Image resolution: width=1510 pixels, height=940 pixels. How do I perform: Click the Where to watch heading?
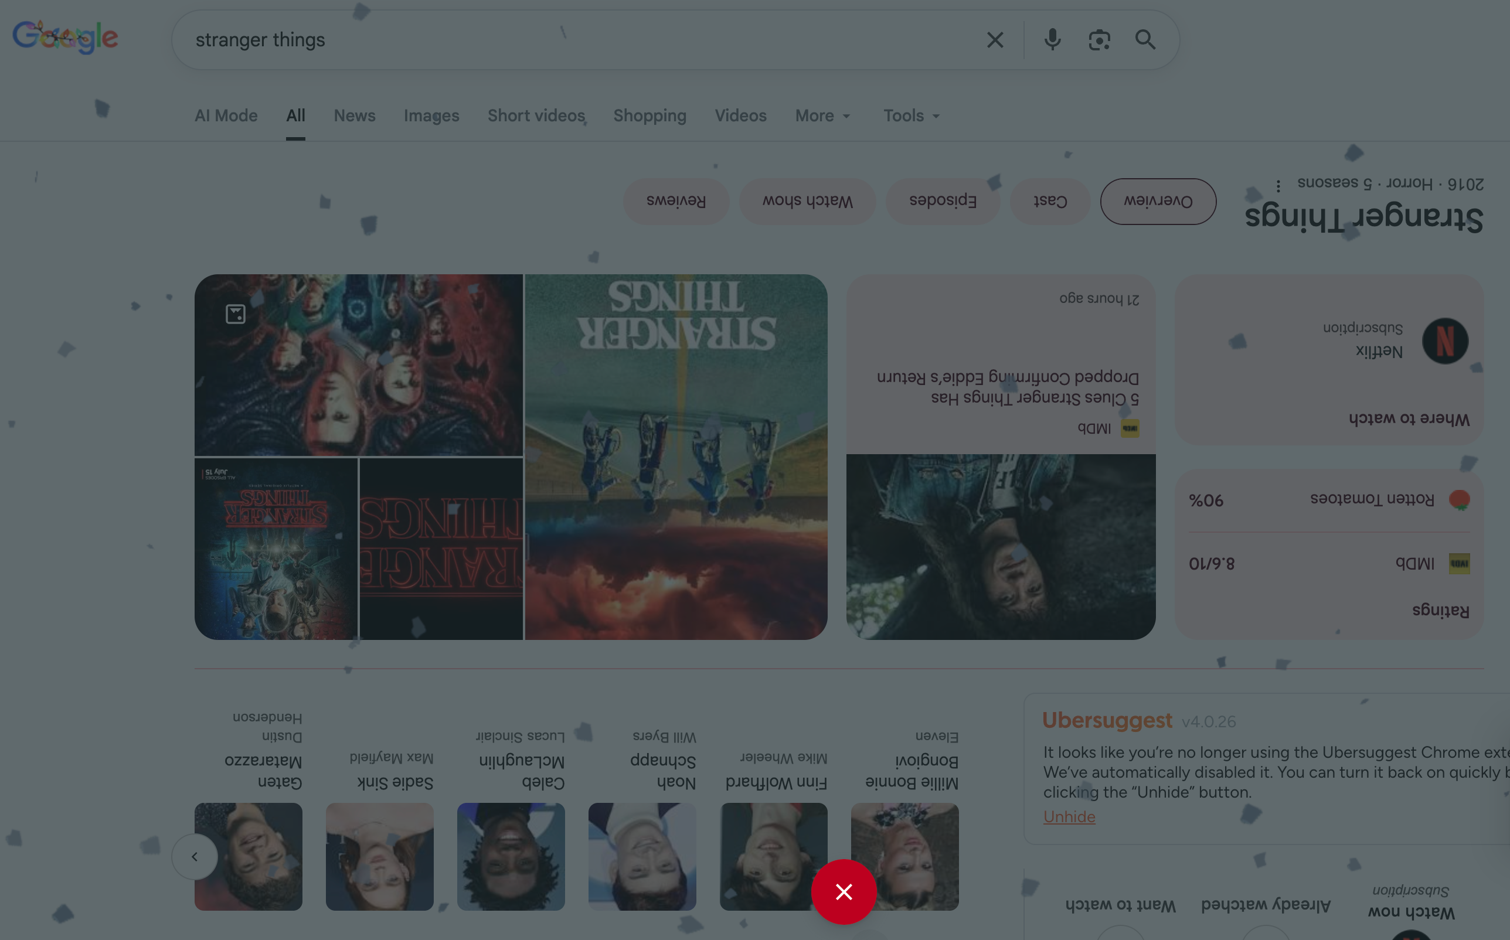(1409, 419)
